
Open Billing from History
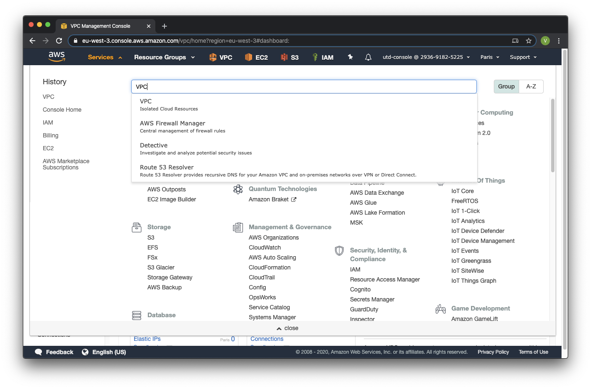(50, 135)
